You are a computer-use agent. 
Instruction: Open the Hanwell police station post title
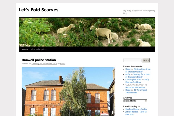pyautogui.click(x=39, y=60)
